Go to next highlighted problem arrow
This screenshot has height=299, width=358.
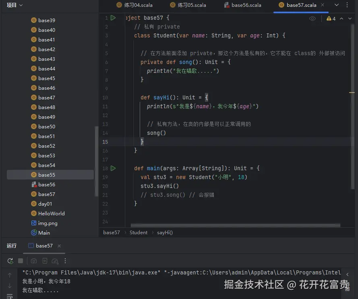click(350, 19)
